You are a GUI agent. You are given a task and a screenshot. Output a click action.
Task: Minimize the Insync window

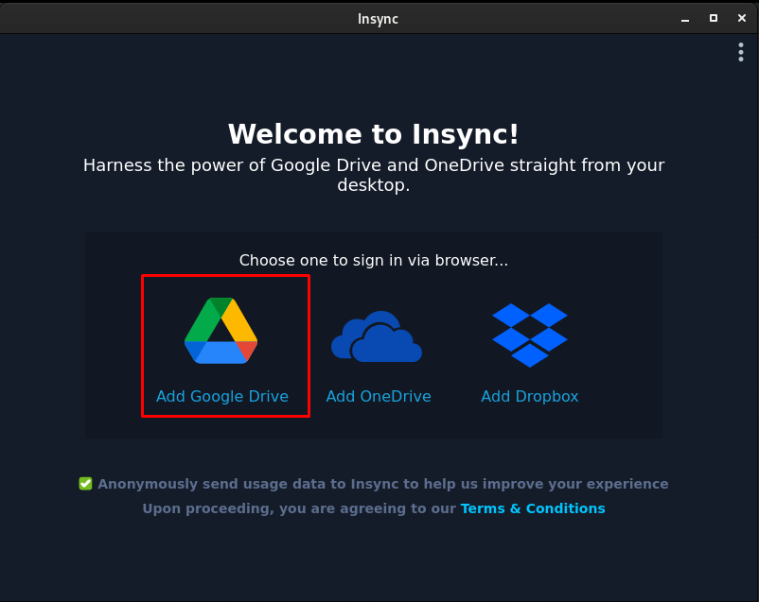tap(685, 19)
